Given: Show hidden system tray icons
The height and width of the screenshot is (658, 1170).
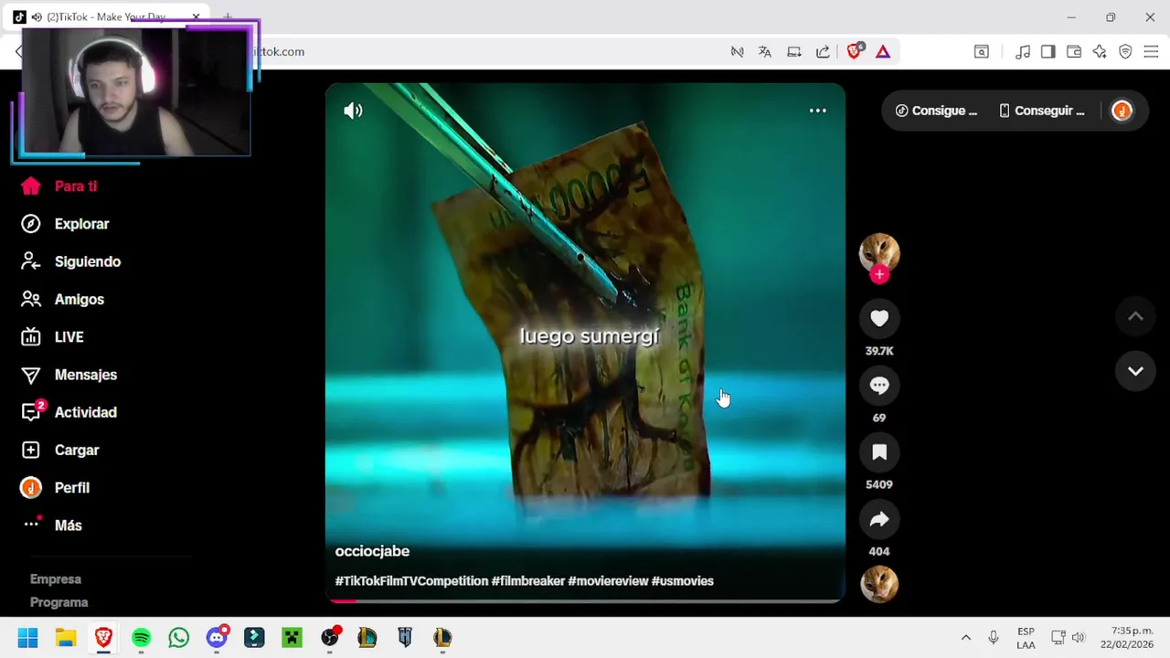Looking at the screenshot, I should (965, 637).
